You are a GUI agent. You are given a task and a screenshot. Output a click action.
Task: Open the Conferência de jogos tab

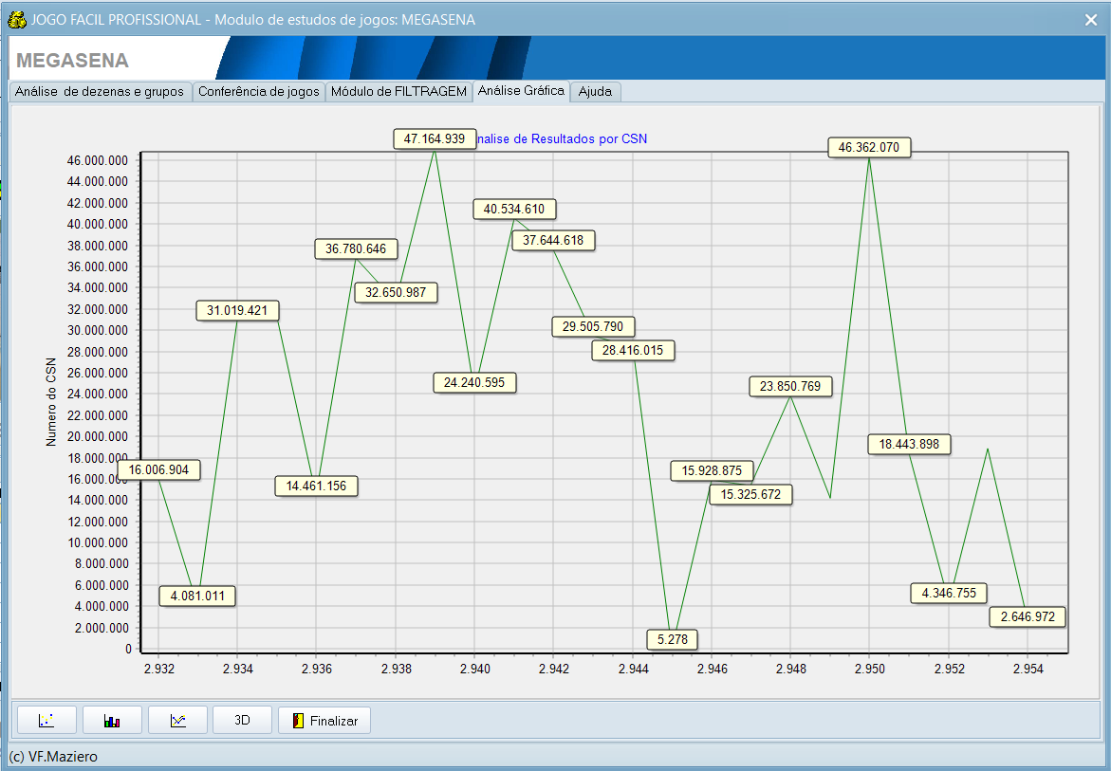click(259, 92)
